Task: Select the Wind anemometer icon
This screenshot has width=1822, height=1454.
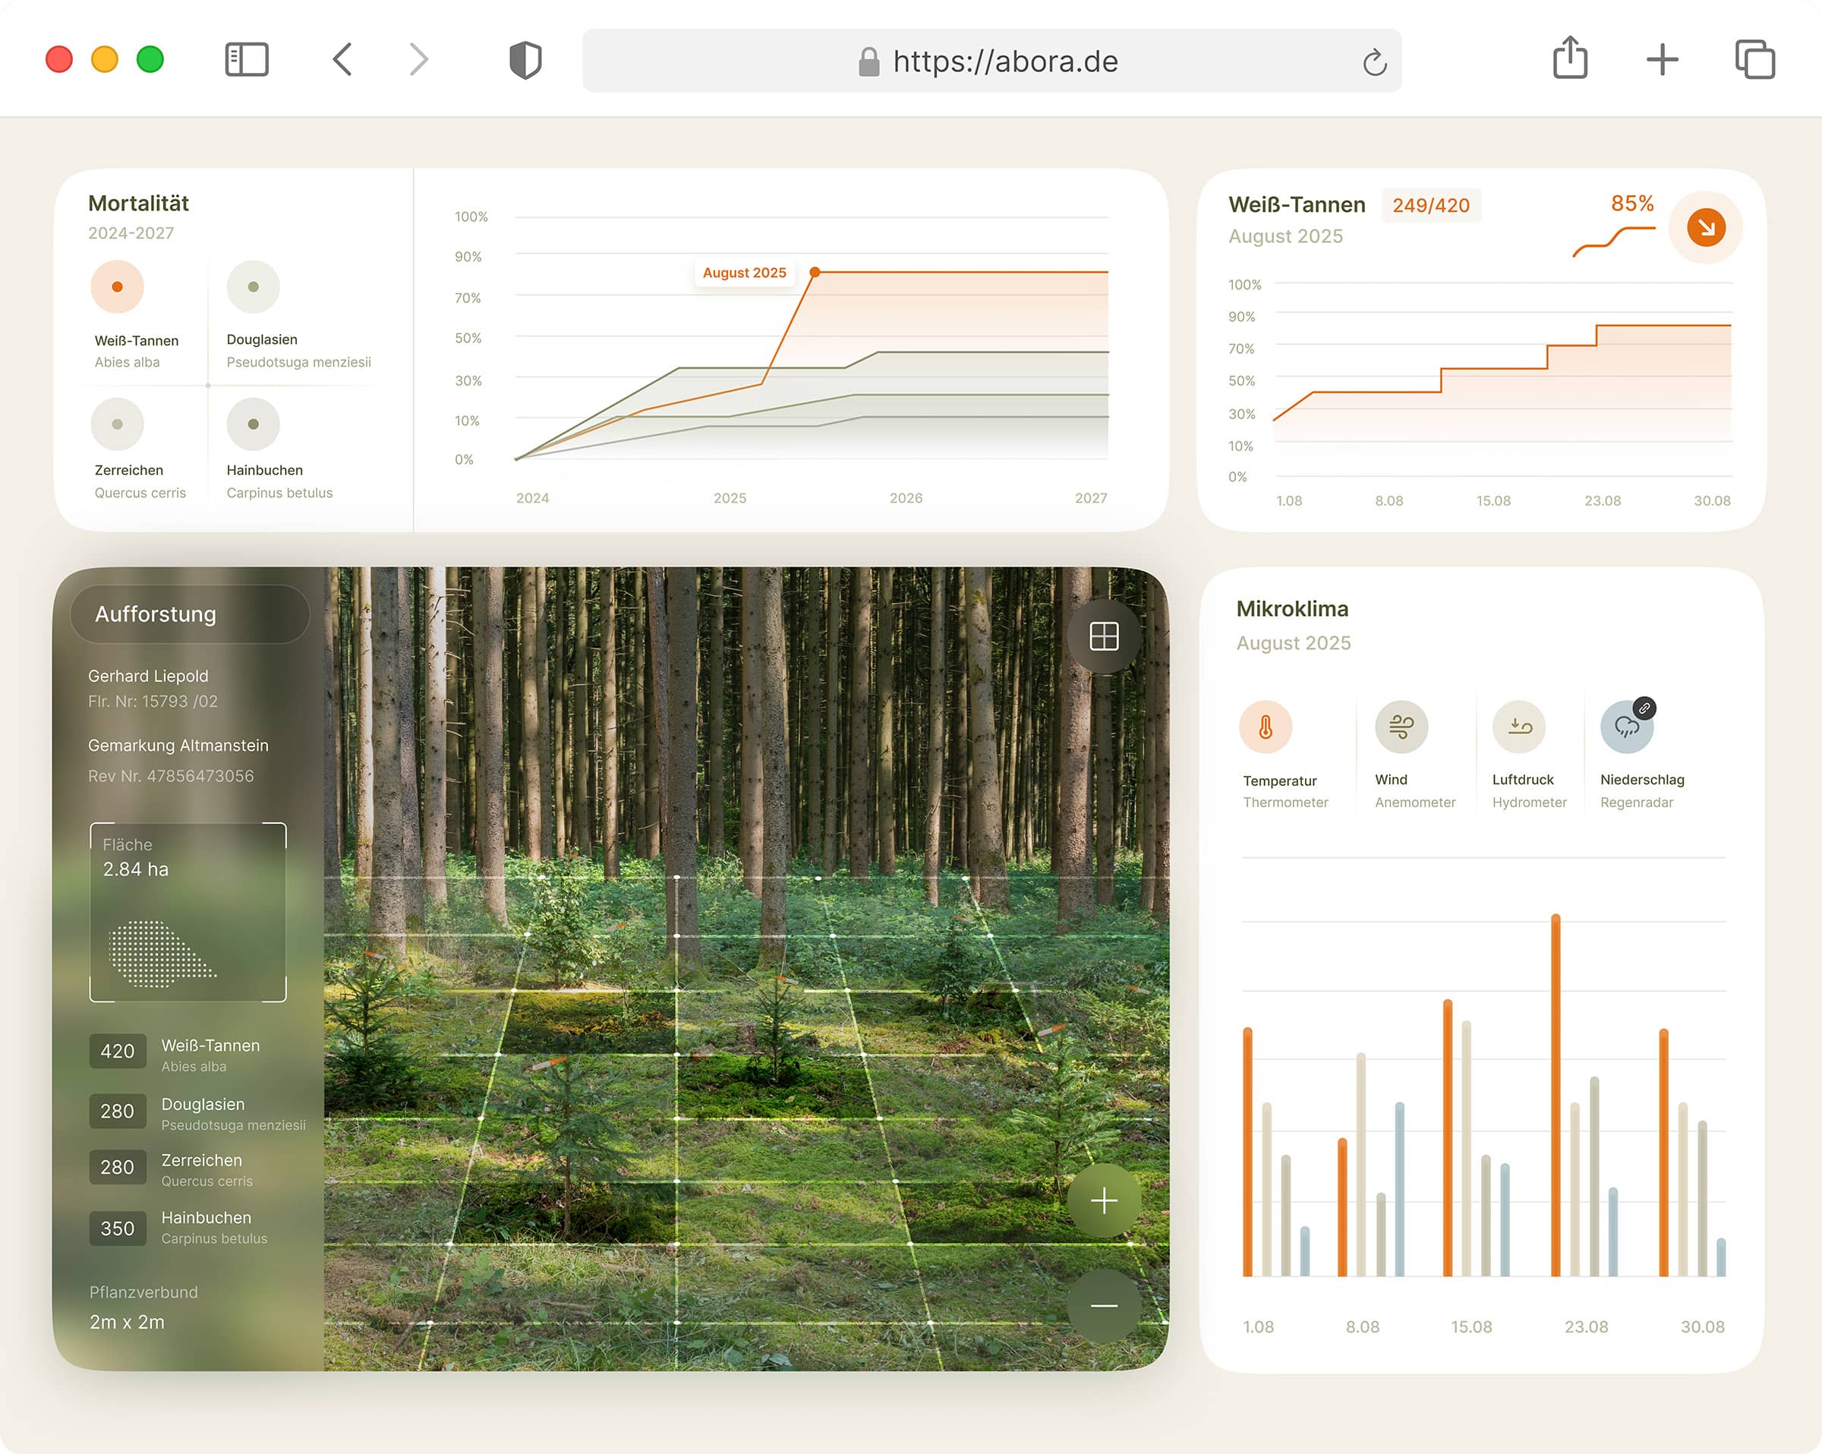Action: coord(1401,726)
